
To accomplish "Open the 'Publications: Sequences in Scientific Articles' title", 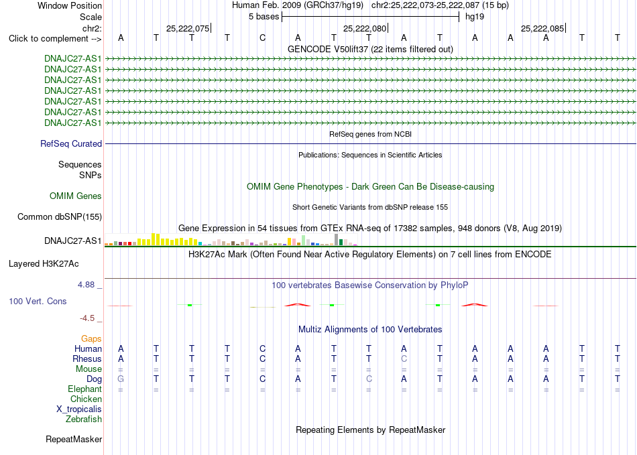I will [370, 155].
